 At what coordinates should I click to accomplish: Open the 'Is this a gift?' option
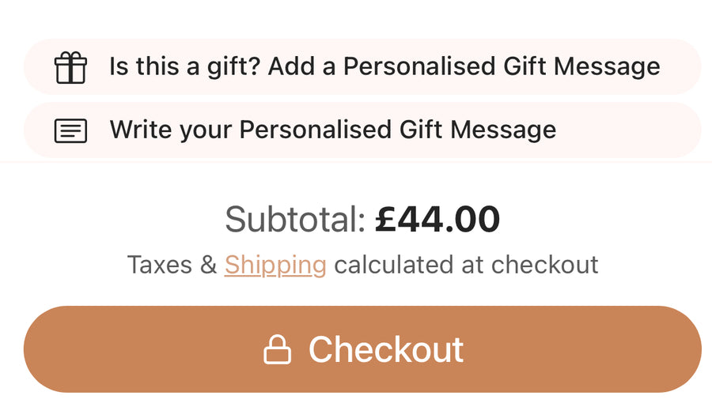[x=362, y=67]
